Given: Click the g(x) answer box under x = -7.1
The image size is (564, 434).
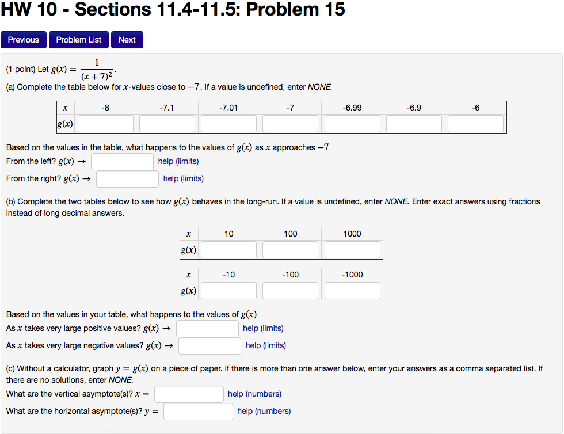Looking at the screenshot, I should click(166, 123).
